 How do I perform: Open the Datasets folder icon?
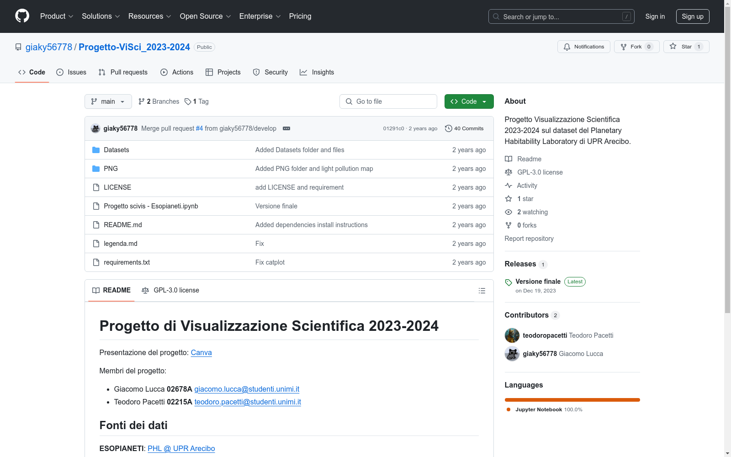pos(96,150)
